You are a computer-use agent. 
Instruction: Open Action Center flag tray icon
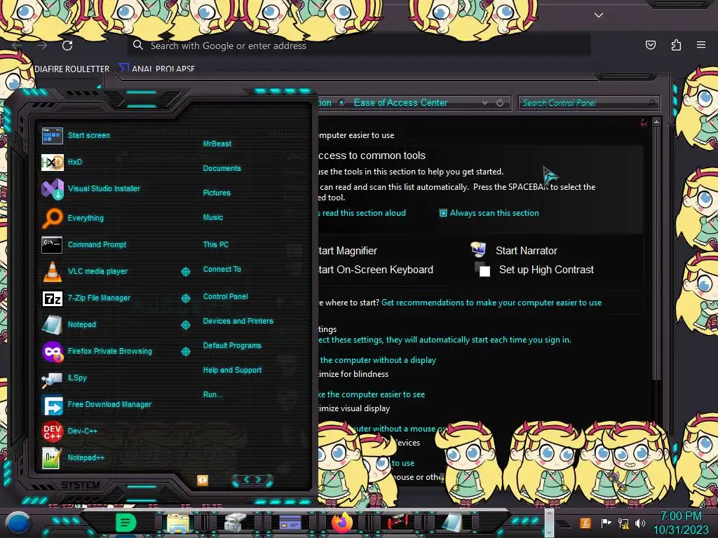pyautogui.click(x=606, y=523)
